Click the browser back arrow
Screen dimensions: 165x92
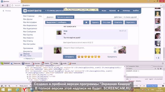3,5
